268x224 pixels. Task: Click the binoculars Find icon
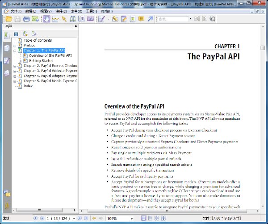(x=73, y=19)
